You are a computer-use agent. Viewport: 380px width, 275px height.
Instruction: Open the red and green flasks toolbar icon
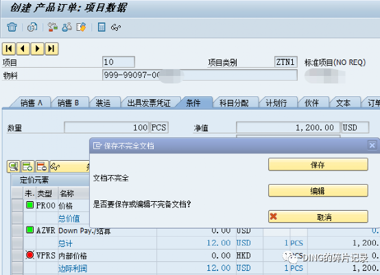[x=53, y=27]
